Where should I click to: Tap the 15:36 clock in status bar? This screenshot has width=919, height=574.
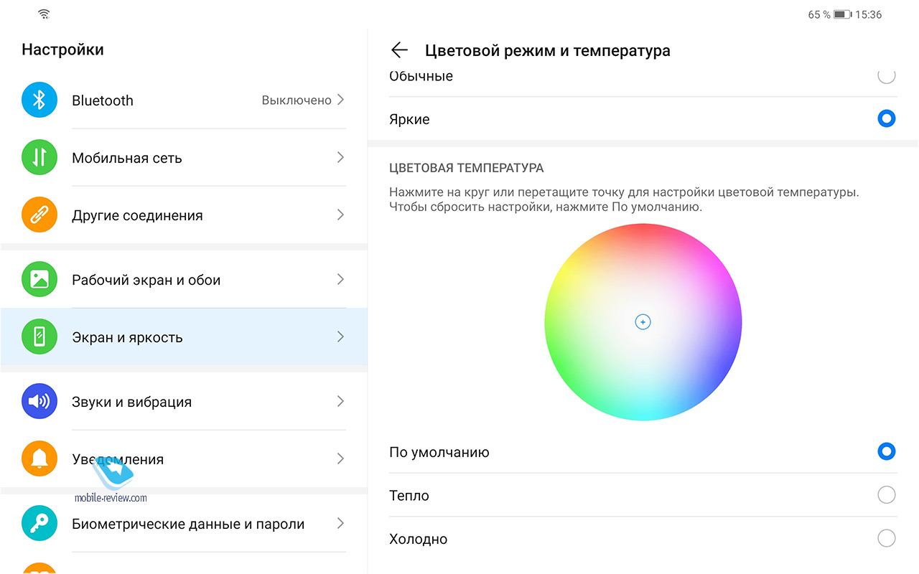(869, 14)
